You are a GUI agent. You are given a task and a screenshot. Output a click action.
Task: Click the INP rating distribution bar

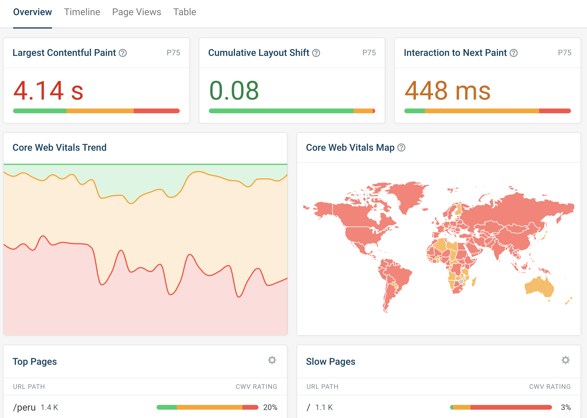(487, 111)
